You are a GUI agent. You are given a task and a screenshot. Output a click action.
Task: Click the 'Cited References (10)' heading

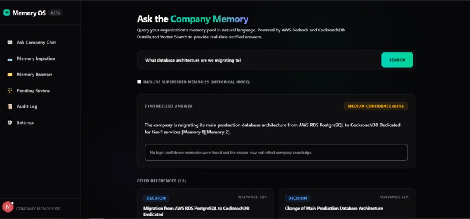coord(162,181)
